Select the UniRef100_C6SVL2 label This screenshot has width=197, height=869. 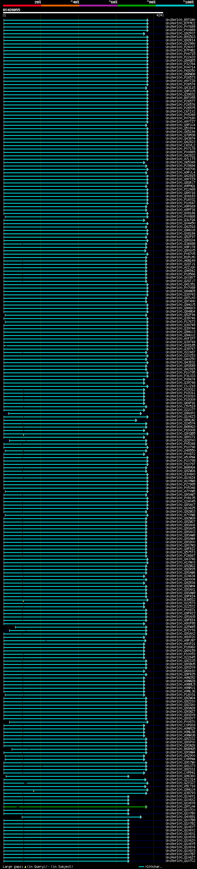(180, 146)
